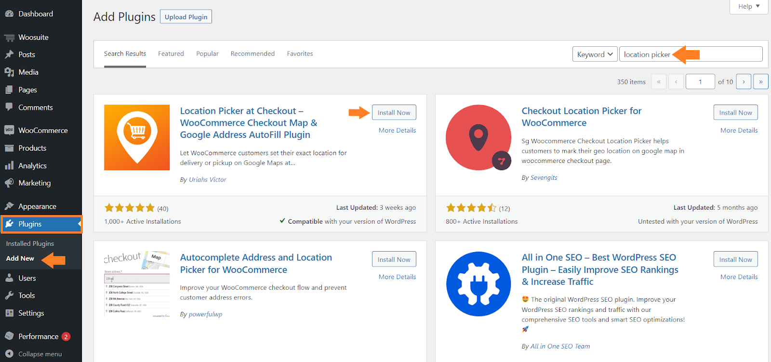
Task: Open author link powerfulwp
Action: [205, 314]
